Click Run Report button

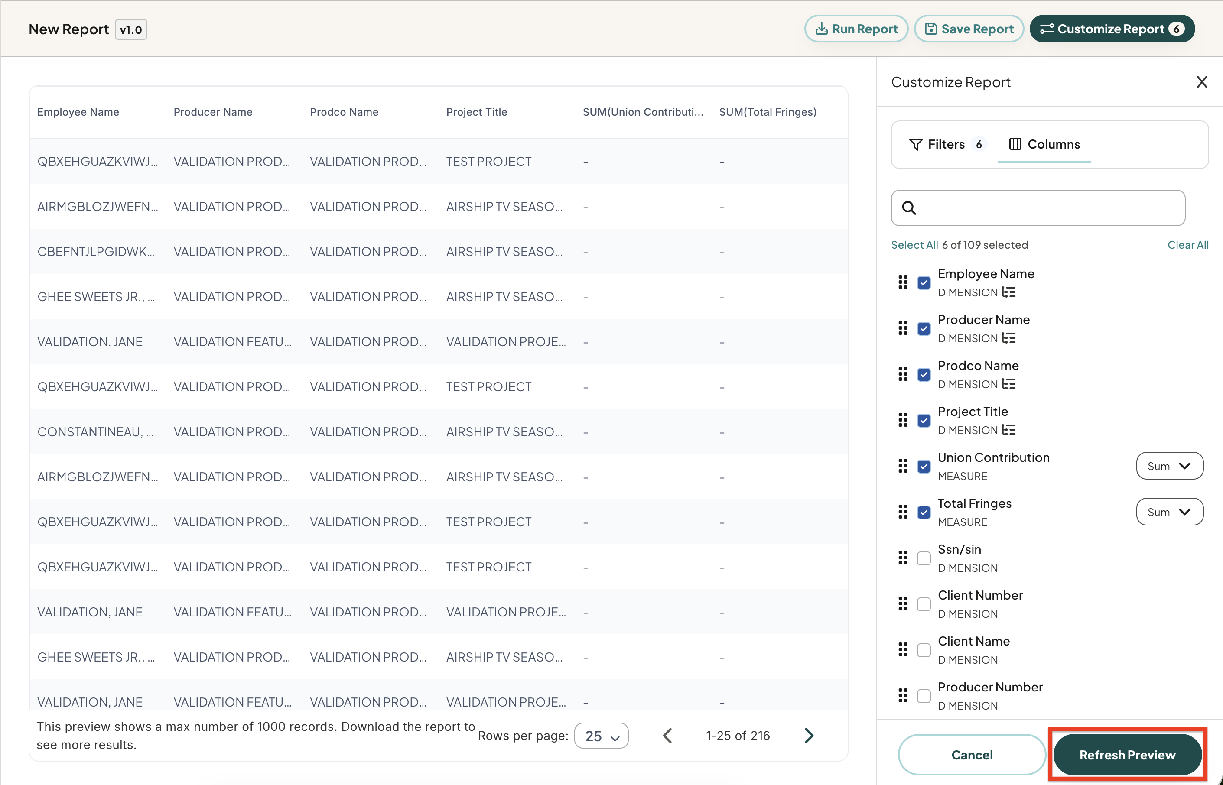856,29
